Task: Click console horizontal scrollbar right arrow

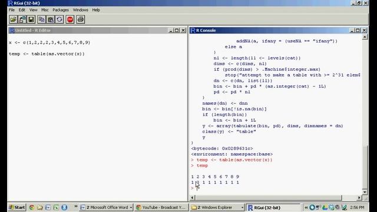Action: pos(359,198)
